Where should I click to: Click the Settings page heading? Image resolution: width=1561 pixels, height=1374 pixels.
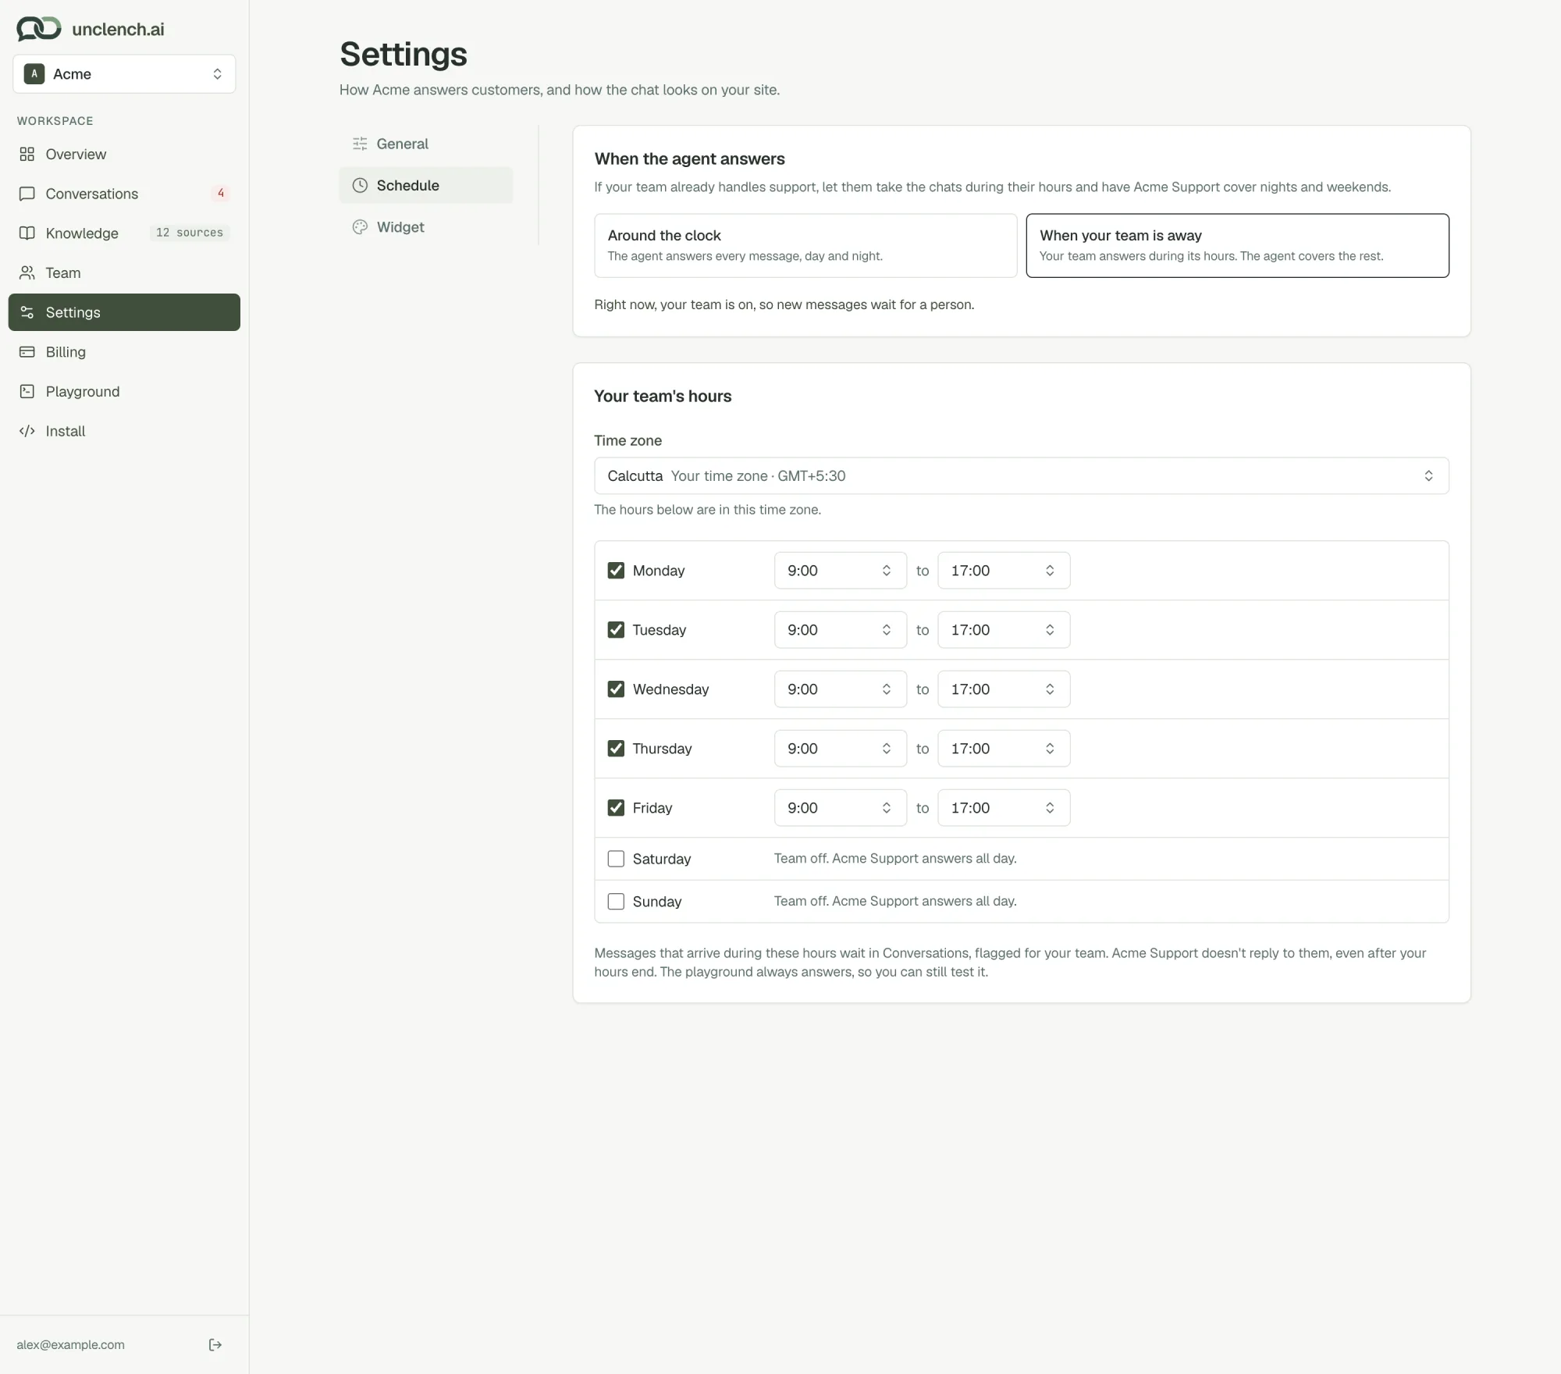[x=404, y=54]
